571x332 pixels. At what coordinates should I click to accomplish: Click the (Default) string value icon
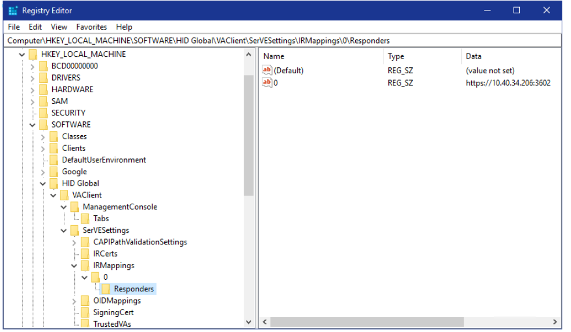click(x=267, y=70)
